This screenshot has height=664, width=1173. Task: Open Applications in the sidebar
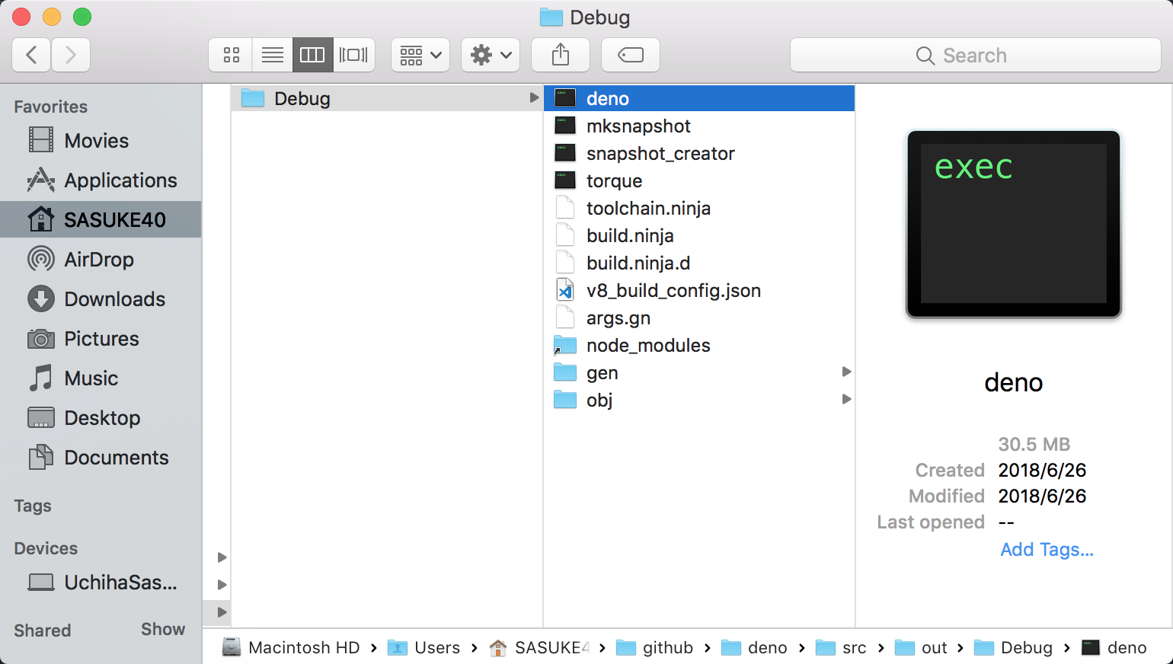(101, 180)
